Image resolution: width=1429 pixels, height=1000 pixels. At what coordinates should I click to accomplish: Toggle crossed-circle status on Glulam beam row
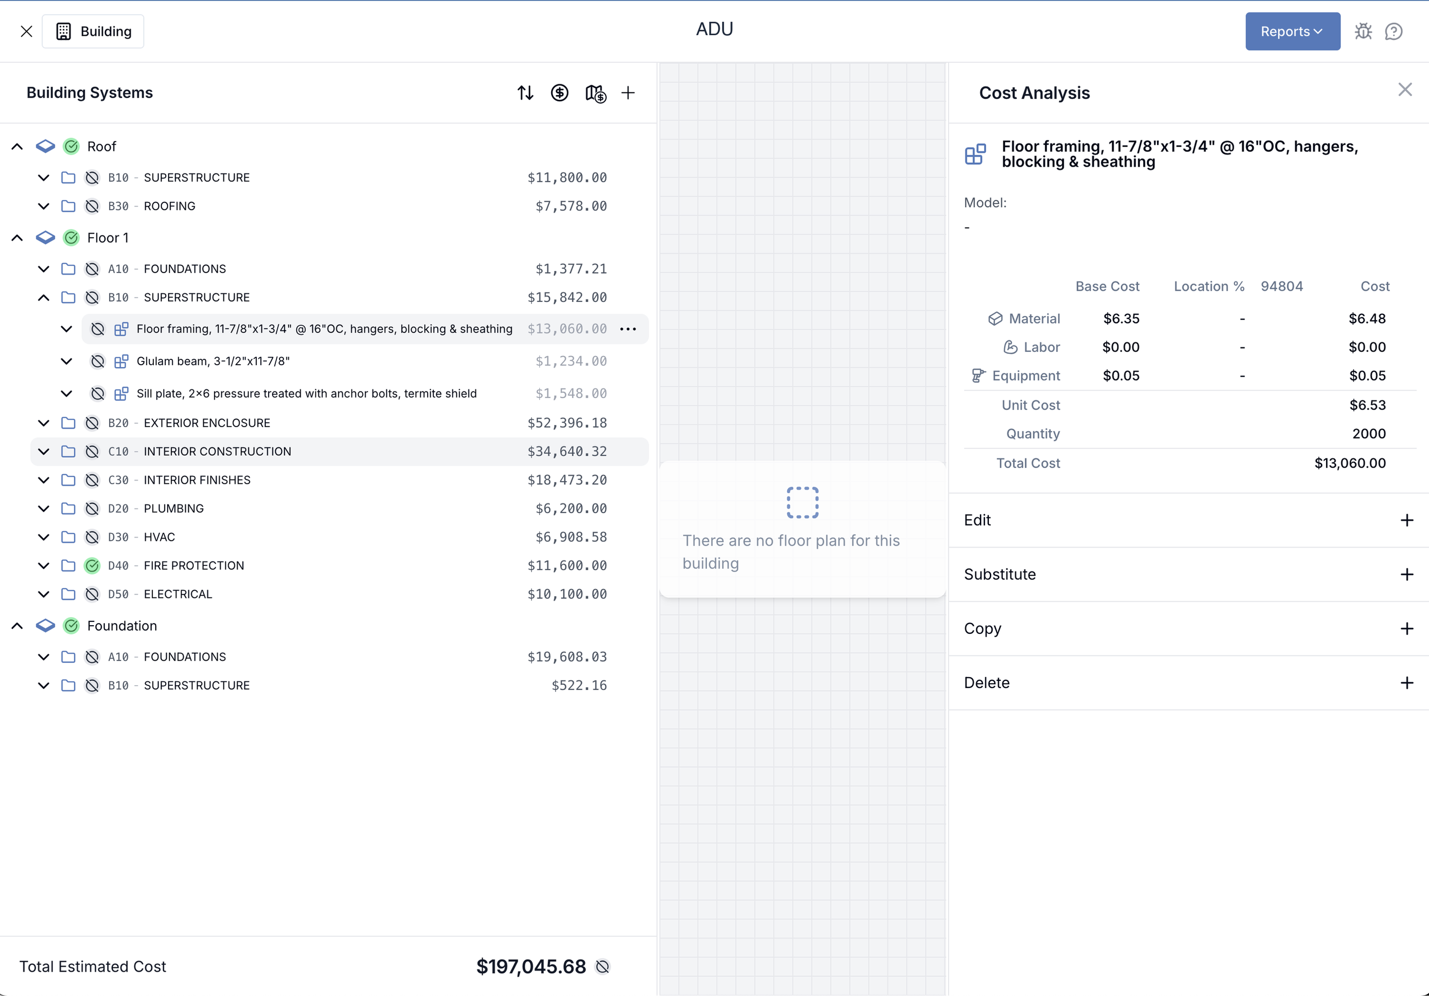pos(98,361)
